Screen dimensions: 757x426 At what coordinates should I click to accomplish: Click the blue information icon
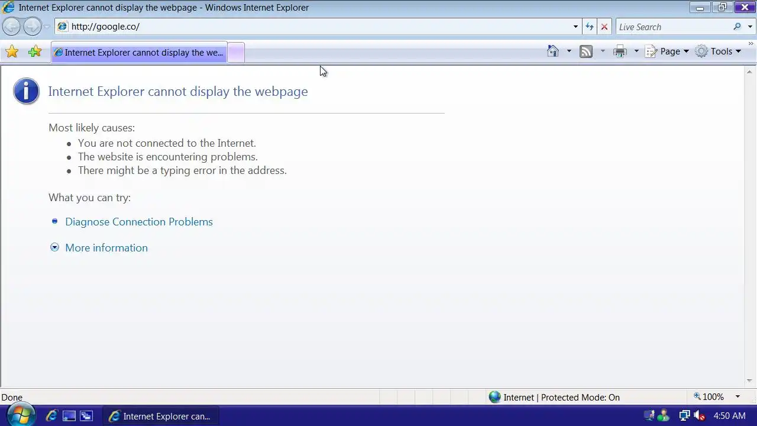coord(27,91)
